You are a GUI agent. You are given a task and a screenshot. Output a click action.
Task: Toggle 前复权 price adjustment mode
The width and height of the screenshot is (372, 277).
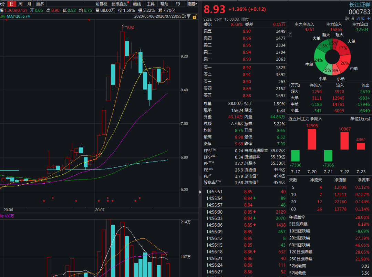pos(101,4)
